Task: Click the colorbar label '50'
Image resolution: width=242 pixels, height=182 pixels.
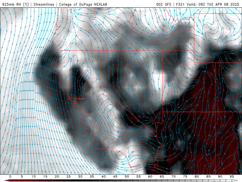Action: [127, 177]
